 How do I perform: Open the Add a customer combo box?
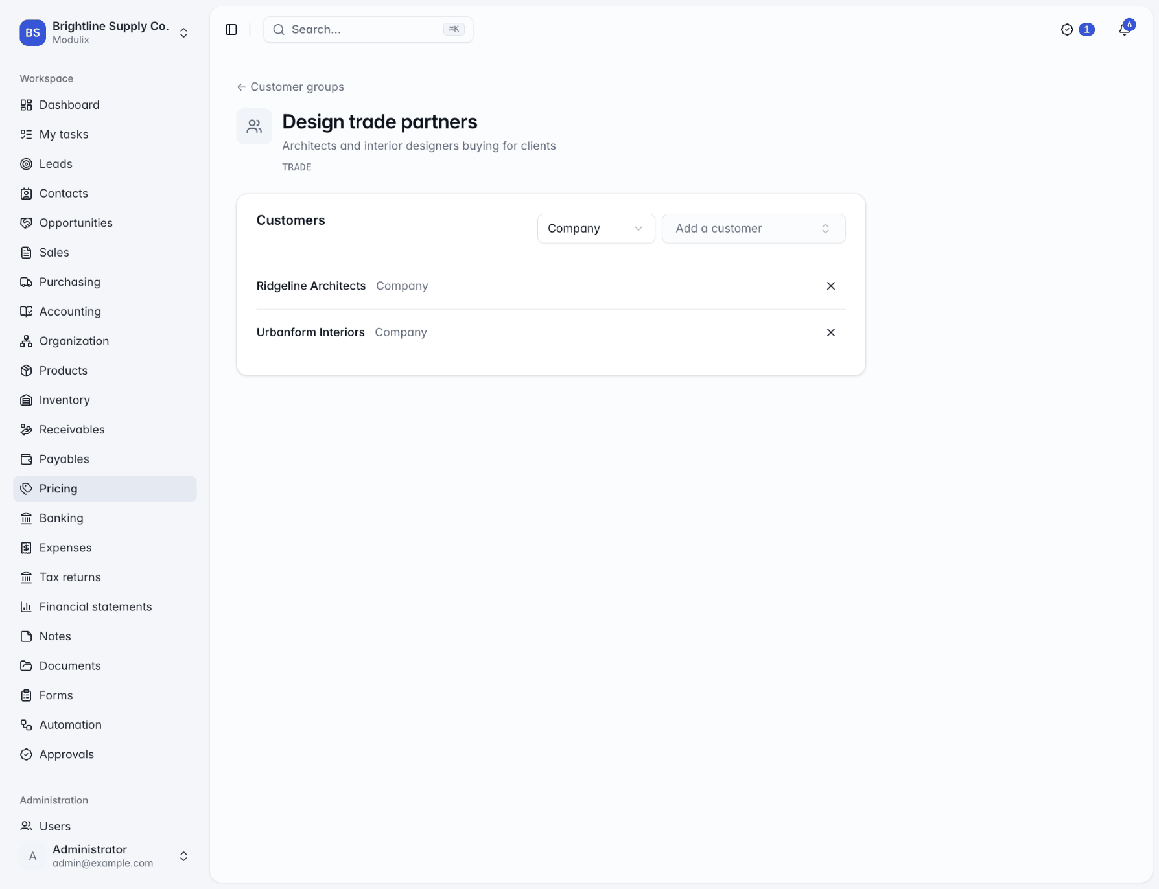(x=753, y=229)
